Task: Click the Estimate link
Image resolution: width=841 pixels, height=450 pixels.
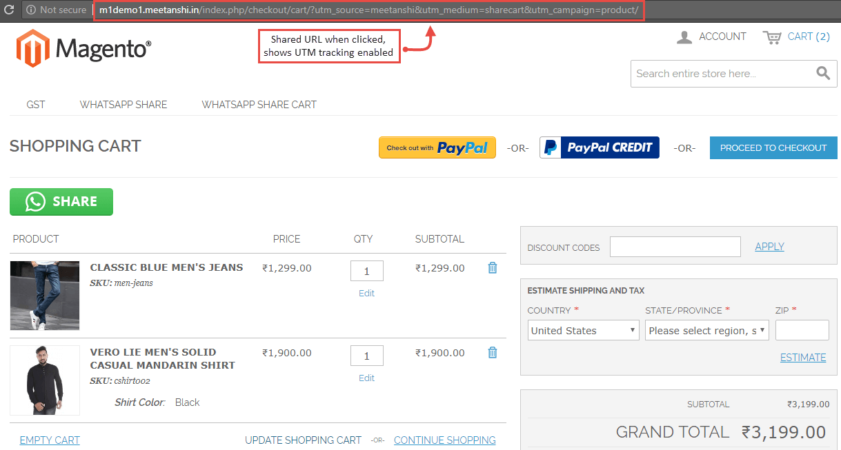Action: (x=803, y=357)
